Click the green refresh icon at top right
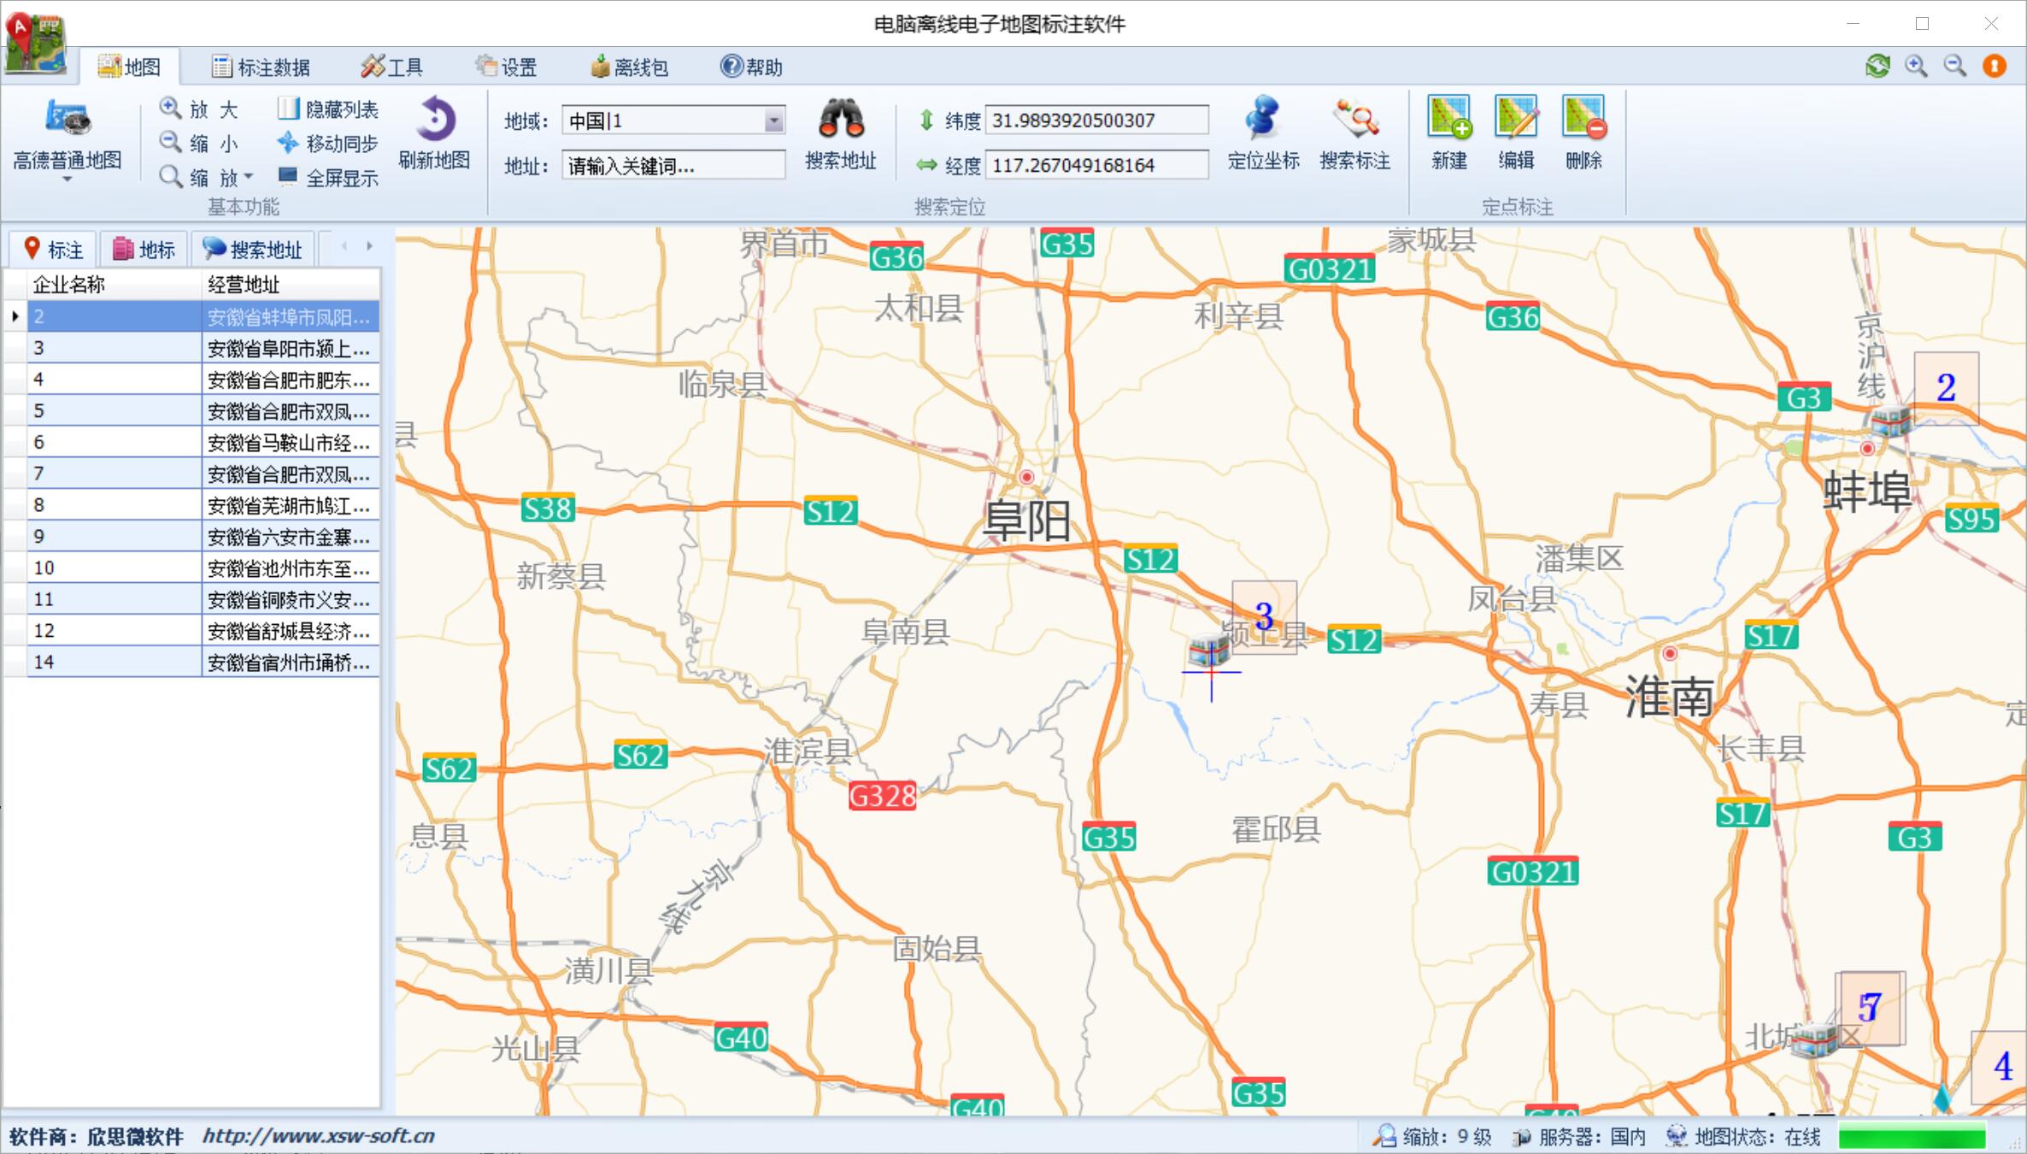 click(1877, 66)
